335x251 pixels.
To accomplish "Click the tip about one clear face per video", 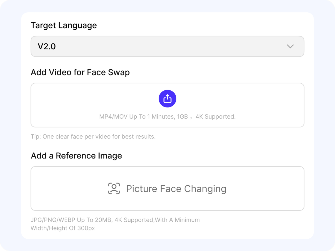I will 93,137.
